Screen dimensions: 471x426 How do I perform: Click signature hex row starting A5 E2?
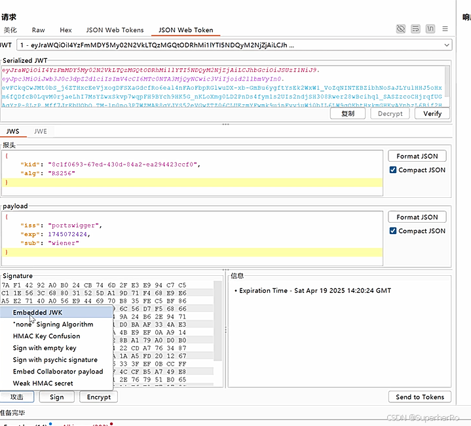[x=94, y=301]
